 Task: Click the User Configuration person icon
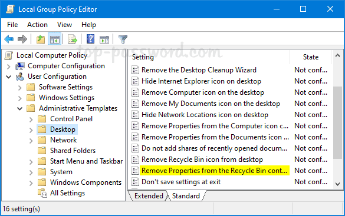(20, 77)
